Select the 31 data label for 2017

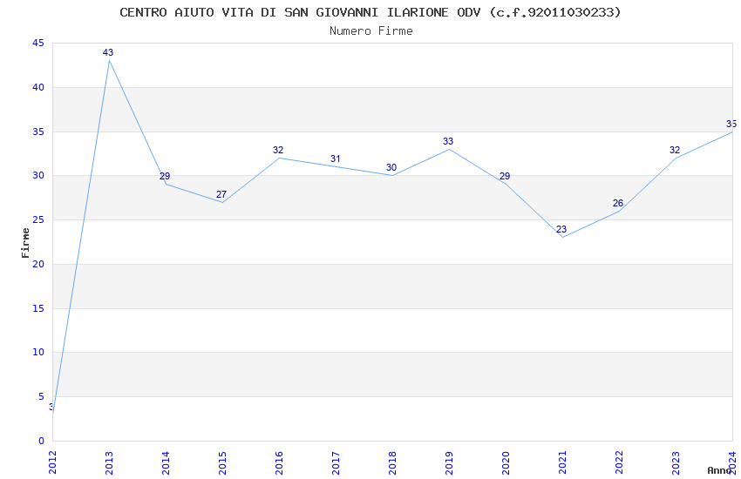pyautogui.click(x=335, y=159)
